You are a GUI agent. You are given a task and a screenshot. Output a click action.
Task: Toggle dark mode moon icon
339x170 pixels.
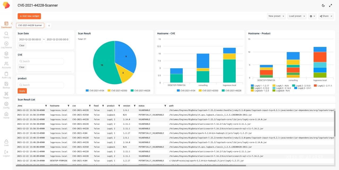coord(323,5)
